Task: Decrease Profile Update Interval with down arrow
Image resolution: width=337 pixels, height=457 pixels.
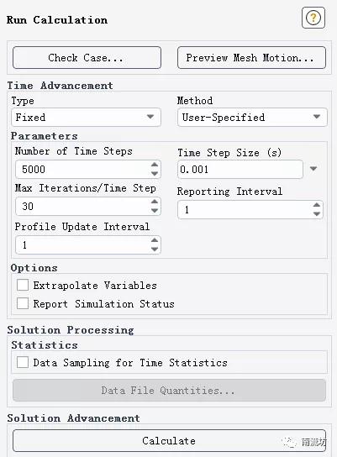Action: [x=155, y=250]
